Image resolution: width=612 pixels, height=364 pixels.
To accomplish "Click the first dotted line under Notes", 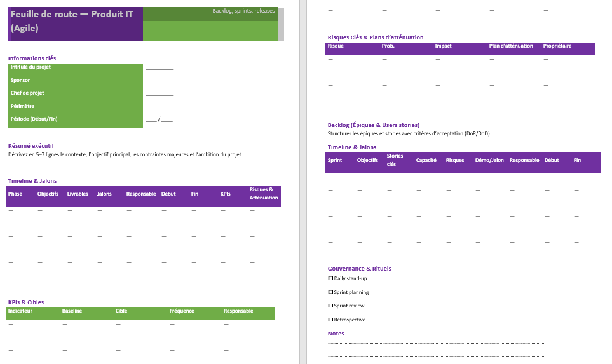I will click(x=436, y=343).
